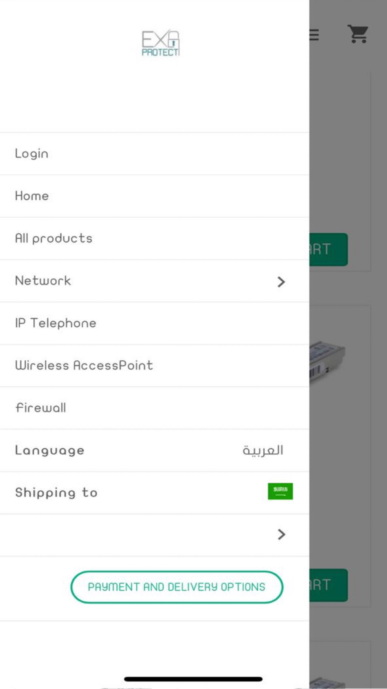The height and width of the screenshot is (689, 387).
Task: Open the shopping cart icon
Action: [358, 34]
